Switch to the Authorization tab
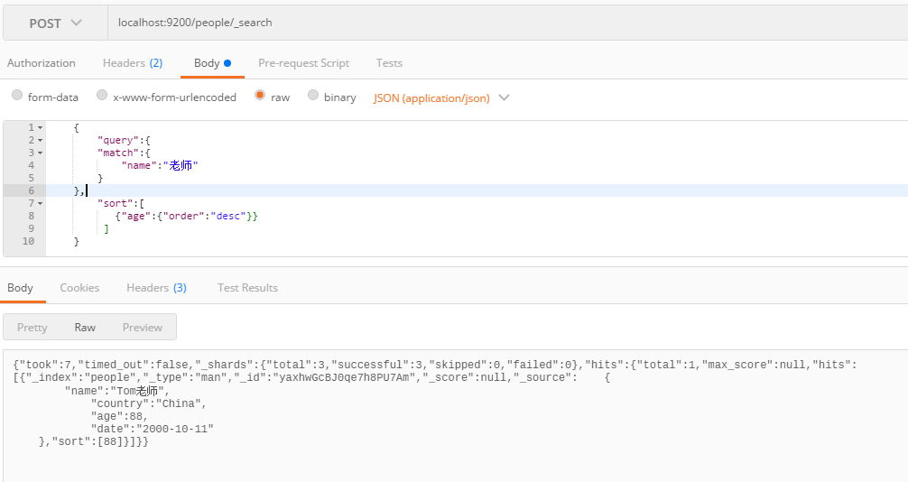Viewport: 908px width, 482px height. [42, 63]
